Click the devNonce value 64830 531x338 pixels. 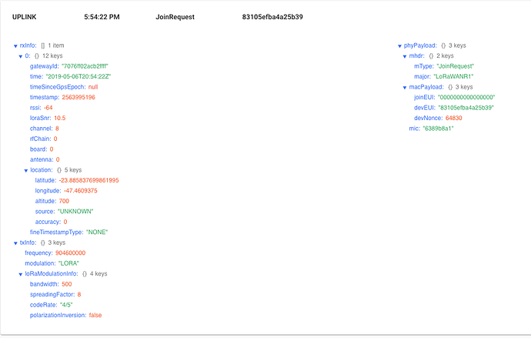(454, 118)
